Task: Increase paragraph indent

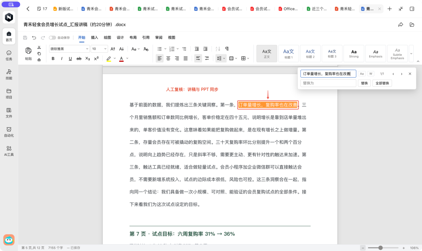Action: [x=206, y=49]
